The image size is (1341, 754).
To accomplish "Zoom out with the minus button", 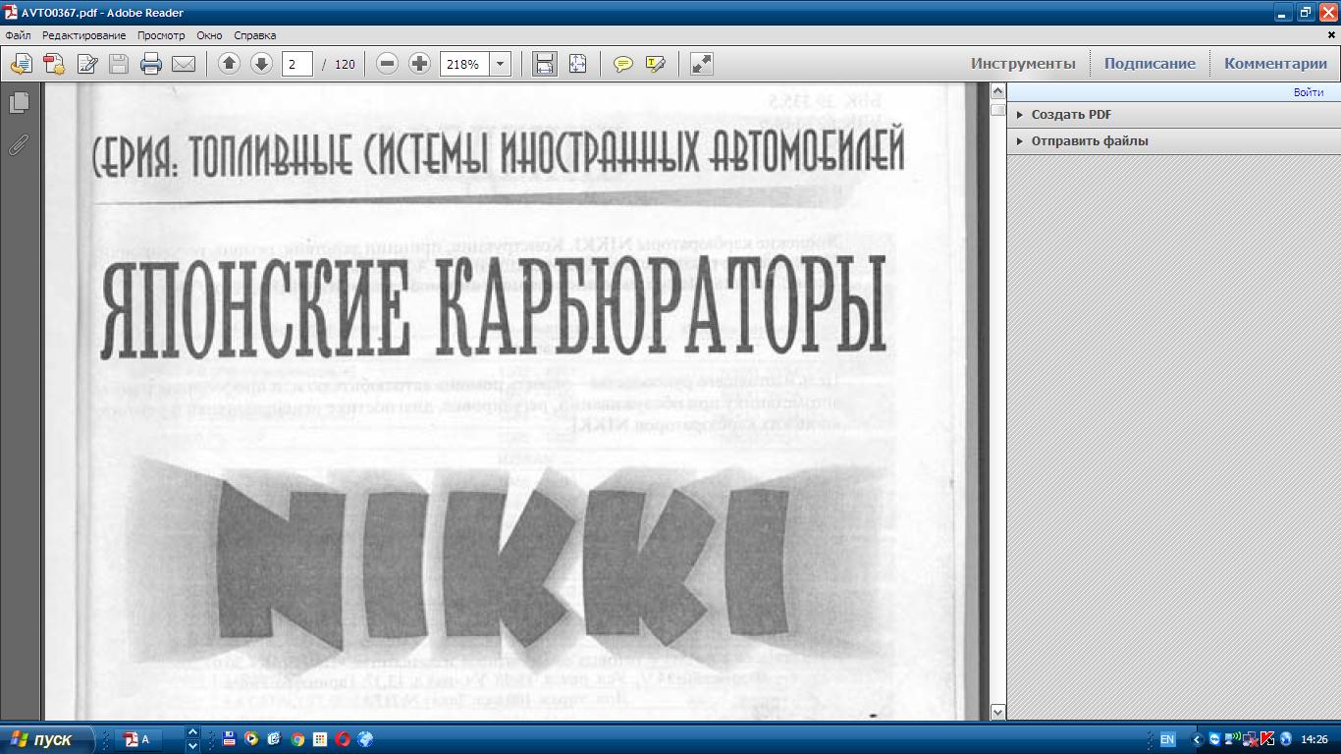I will click(387, 64).
